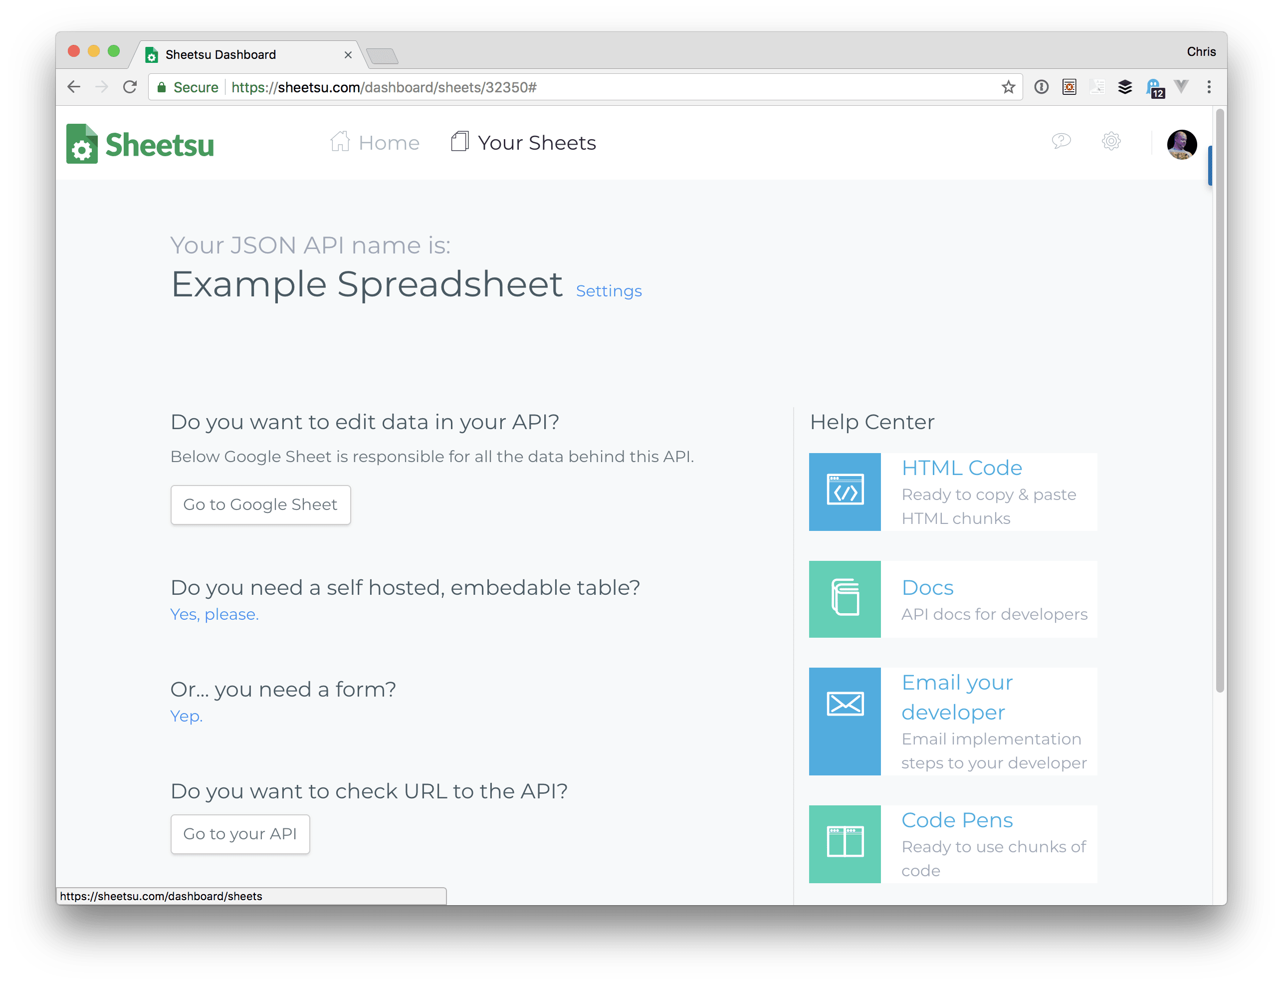Viewport: 1283px width, 985px height.
Task: Open a new tab with the new-tab button
Action: pos(382,56)
